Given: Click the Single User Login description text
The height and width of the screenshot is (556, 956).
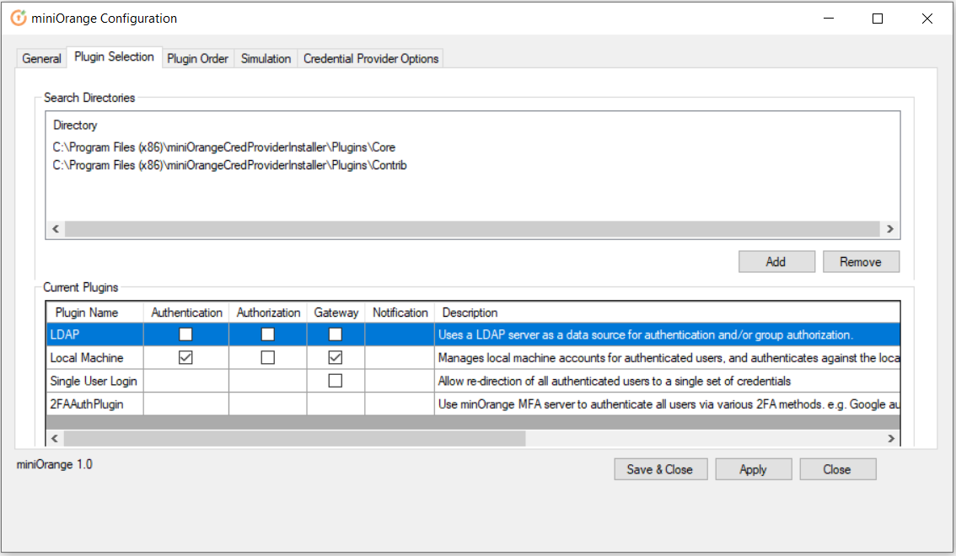Looking at the screenshot, I should point(614,382).
